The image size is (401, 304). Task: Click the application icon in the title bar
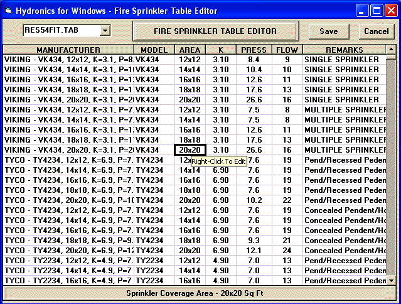tap(8, 11)
